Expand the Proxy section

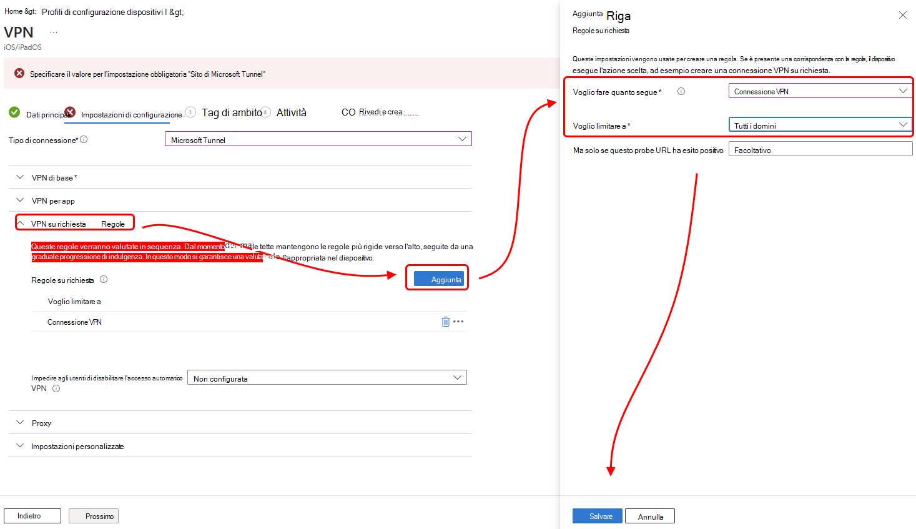[x=240, y=423]
